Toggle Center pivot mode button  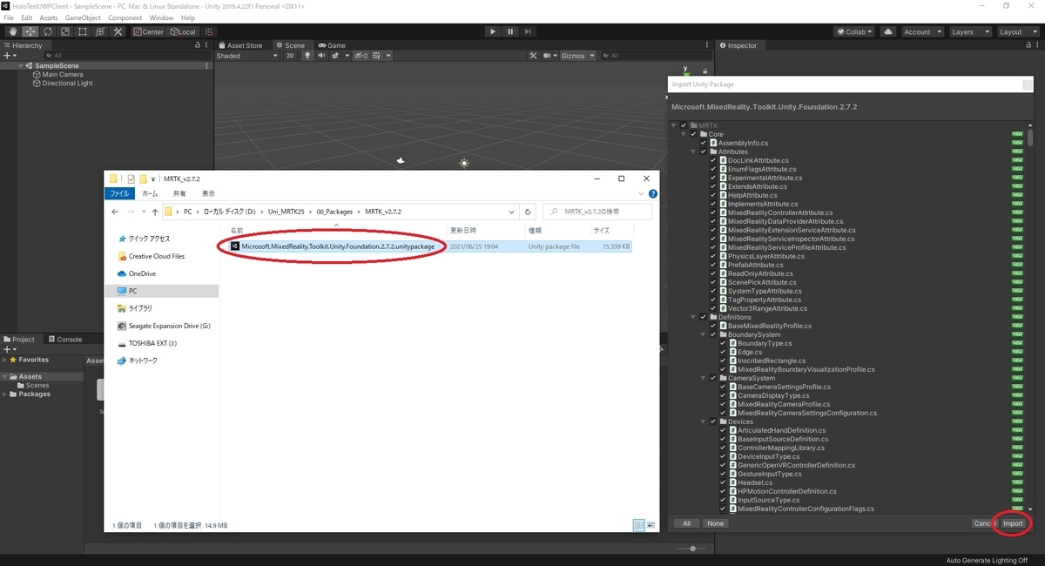pyautogui.click(x=148, y=31)
